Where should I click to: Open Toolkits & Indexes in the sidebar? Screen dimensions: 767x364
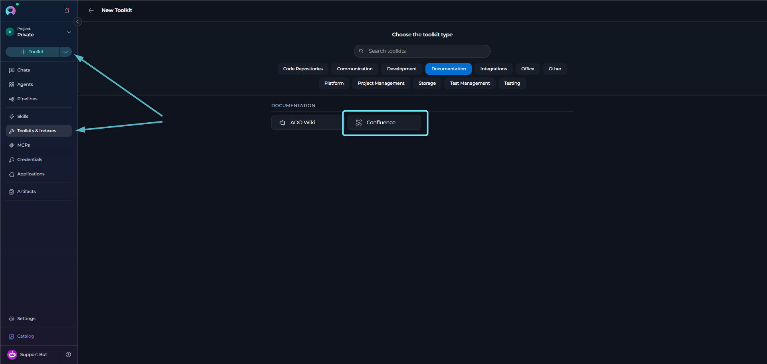click(39, 131)
